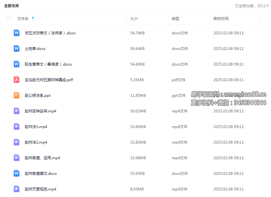Click the PPT icon for 赵公明法系.ppt
This screenshot has width=271, height=197.
point(17,95)
